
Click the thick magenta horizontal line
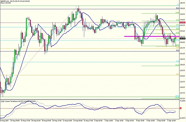pyautogui.click(x=151, y=36)
